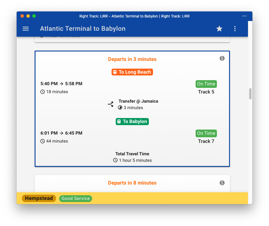
Task: Click the To Babylon train badge
Action: [132, 122]
